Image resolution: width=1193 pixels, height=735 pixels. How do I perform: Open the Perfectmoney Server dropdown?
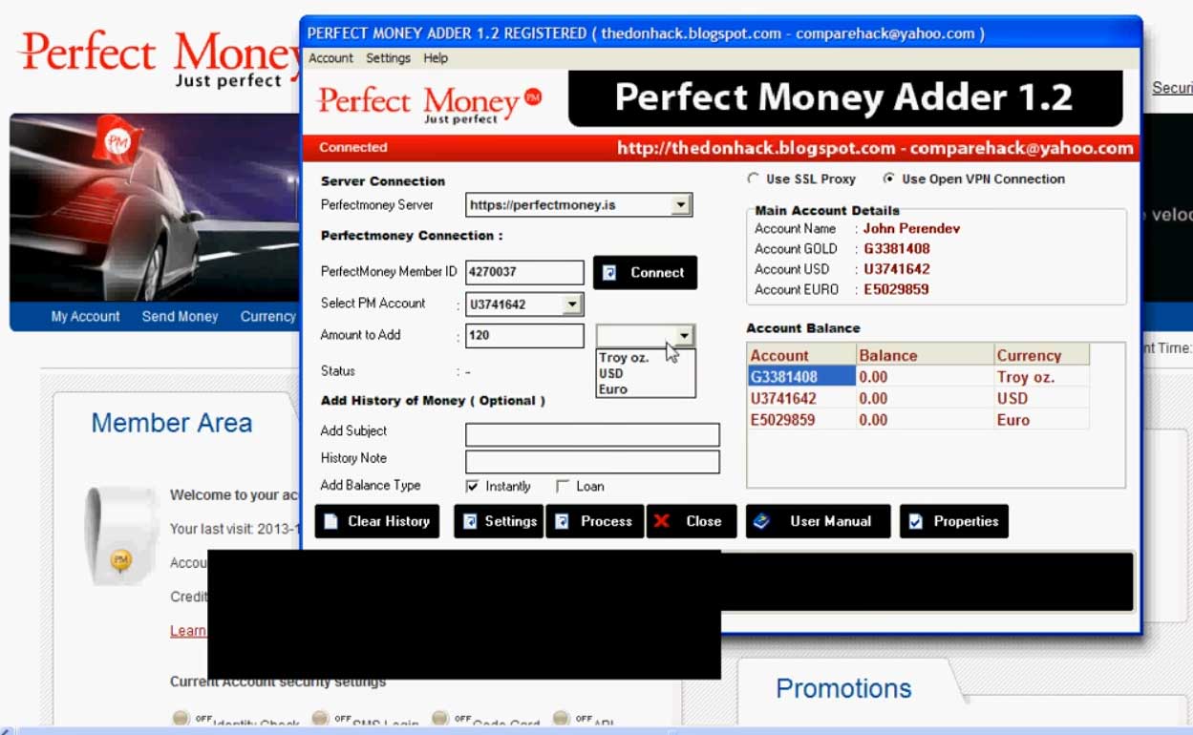[x=680, y=205]
